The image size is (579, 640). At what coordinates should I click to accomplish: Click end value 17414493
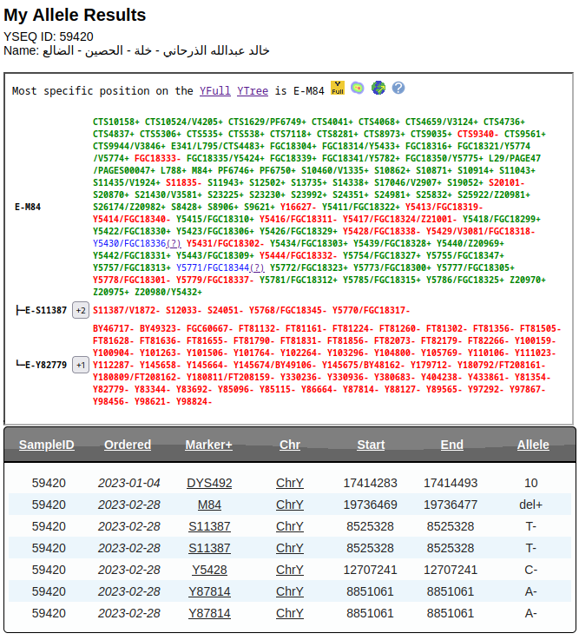coord(451,483)
